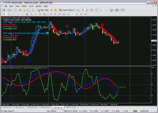This screenshot has height=113, width=158.
Task: Open the Indicators list dropdown
Action: [112, 10]
